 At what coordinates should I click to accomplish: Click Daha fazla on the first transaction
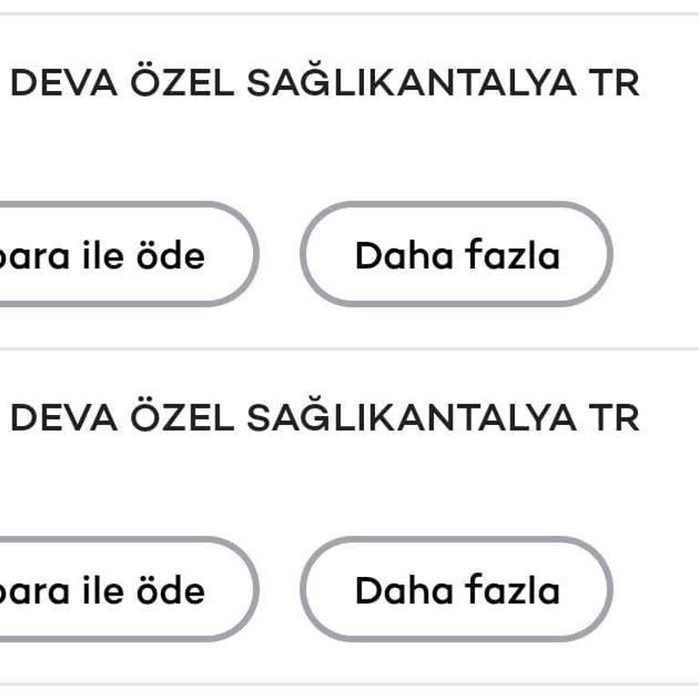pos(457,255)
